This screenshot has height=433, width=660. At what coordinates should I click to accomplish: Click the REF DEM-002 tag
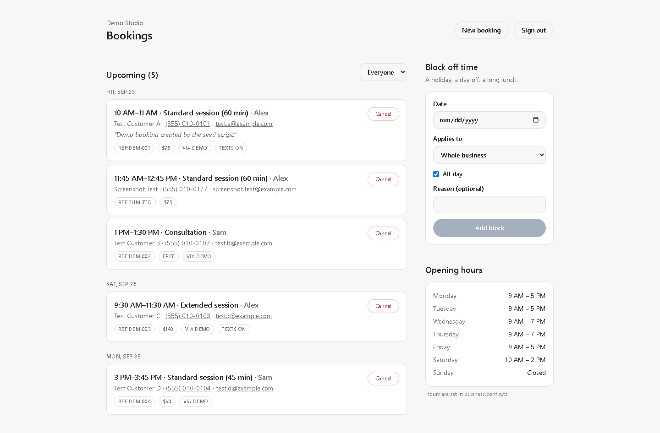[x=134, y=256]
